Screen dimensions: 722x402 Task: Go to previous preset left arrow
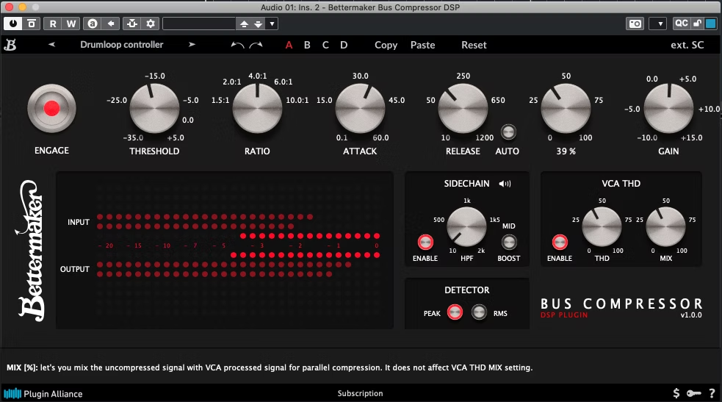pos(51,45)
